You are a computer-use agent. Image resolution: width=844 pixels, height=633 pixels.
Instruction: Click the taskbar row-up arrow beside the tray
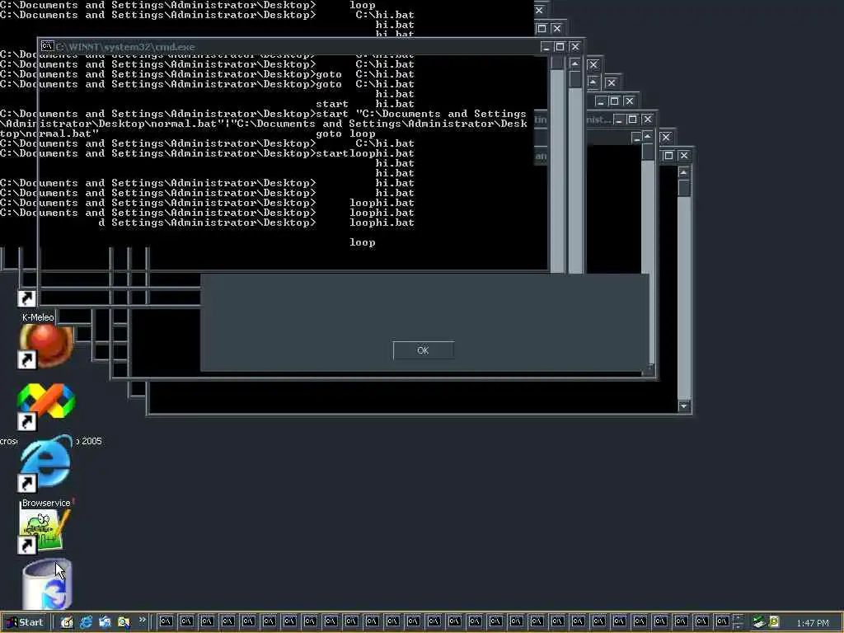738,618
